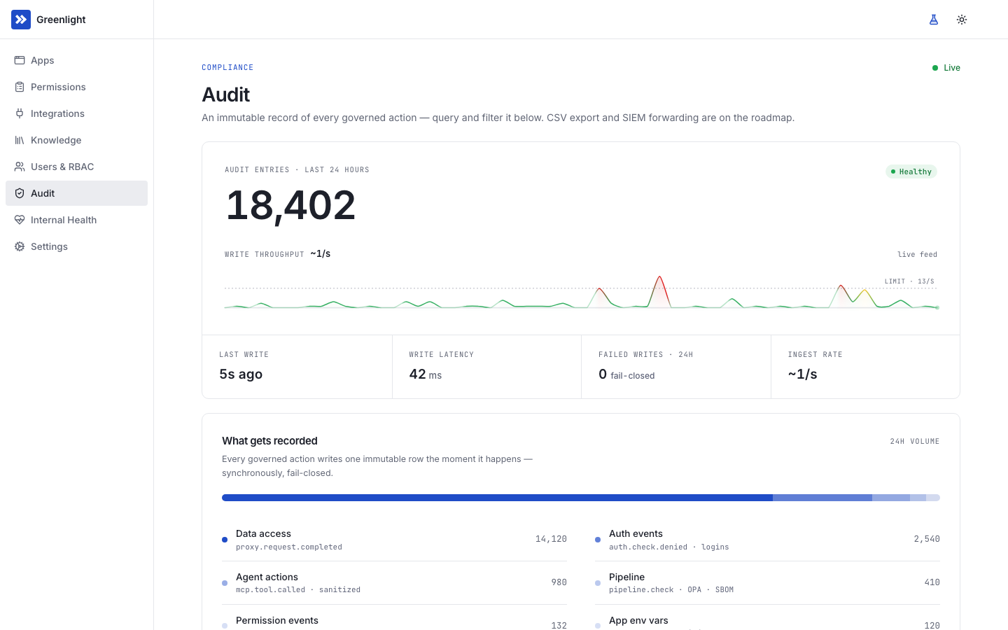Click the '5s ago' last write value
The height and width of the screenshot is (630, 1008).
(241, 374)
